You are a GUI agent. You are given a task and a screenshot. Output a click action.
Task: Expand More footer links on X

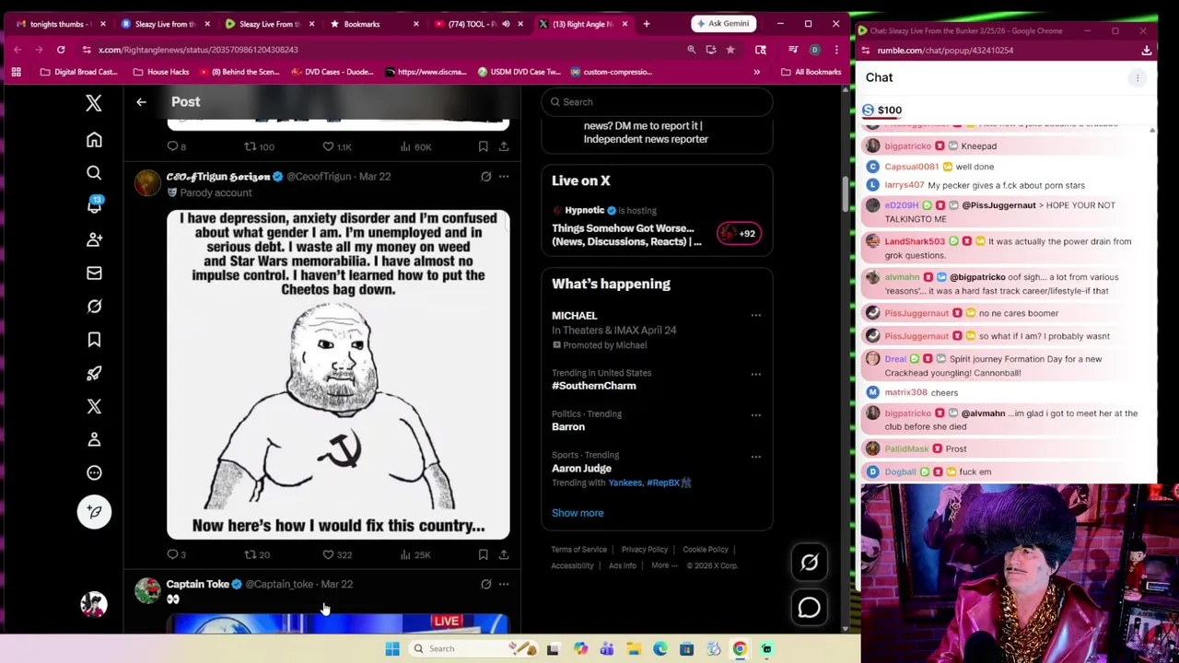[x=664, y=565]
